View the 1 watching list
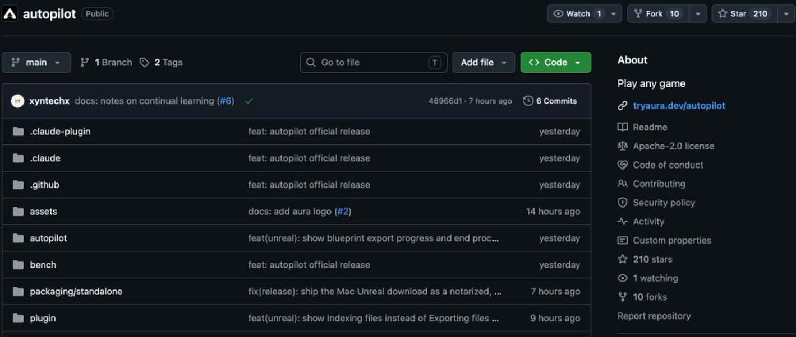Screen dimensions: 796x337 point(655,278)
